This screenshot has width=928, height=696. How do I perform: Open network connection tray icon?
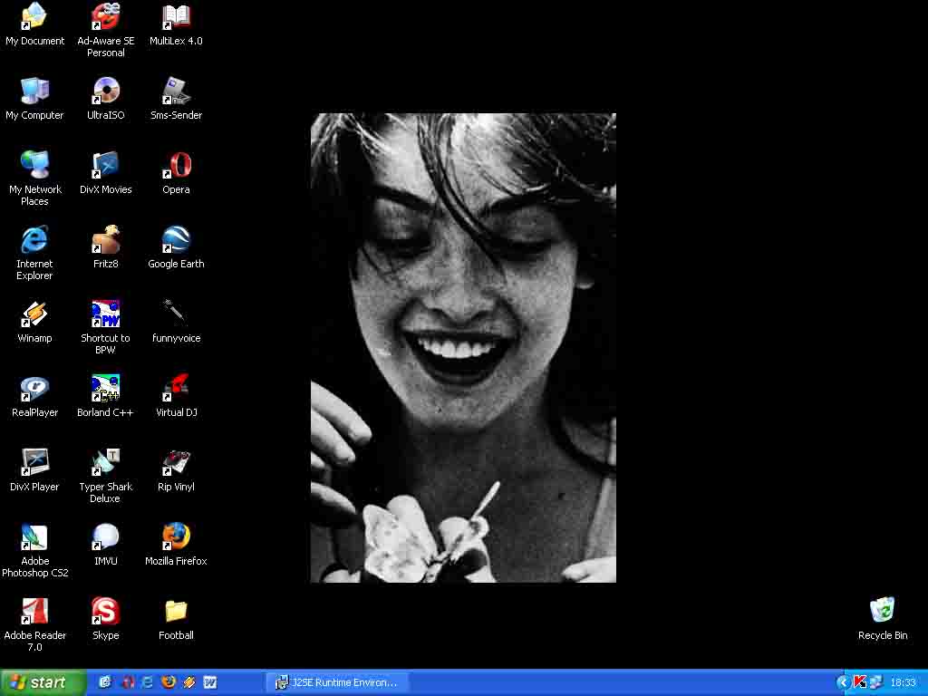[876, 682]
